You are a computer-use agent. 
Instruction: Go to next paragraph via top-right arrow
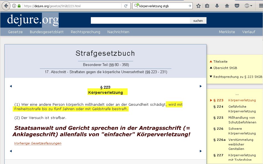[x=201, y=86]
